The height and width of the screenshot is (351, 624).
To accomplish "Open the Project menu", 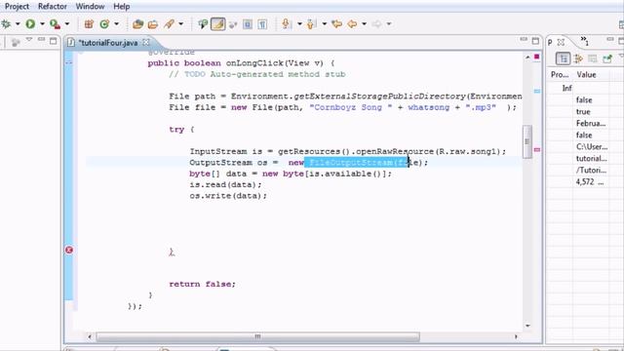I will (x=17, y=7).
